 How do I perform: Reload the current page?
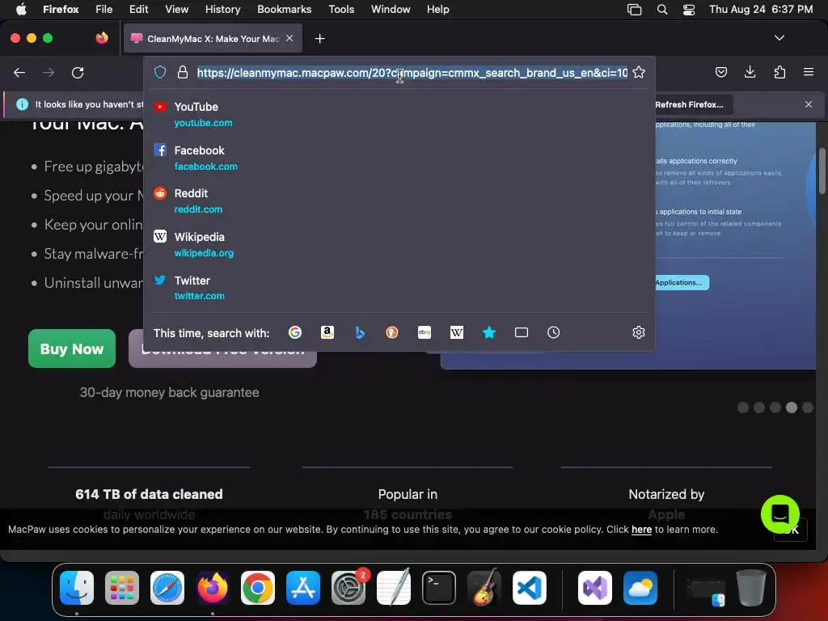pos(78,72)
